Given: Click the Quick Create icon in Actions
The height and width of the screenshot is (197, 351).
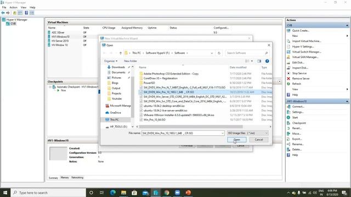Looking at the screenshot, I should [288, 31].
